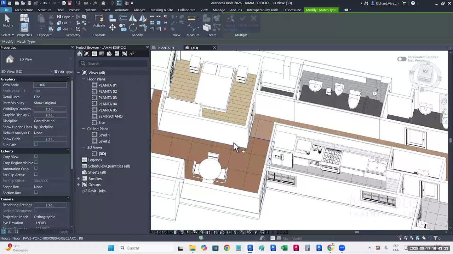
Task: Click the Project Browser Revit links chain icon
Action: [132, 54]
